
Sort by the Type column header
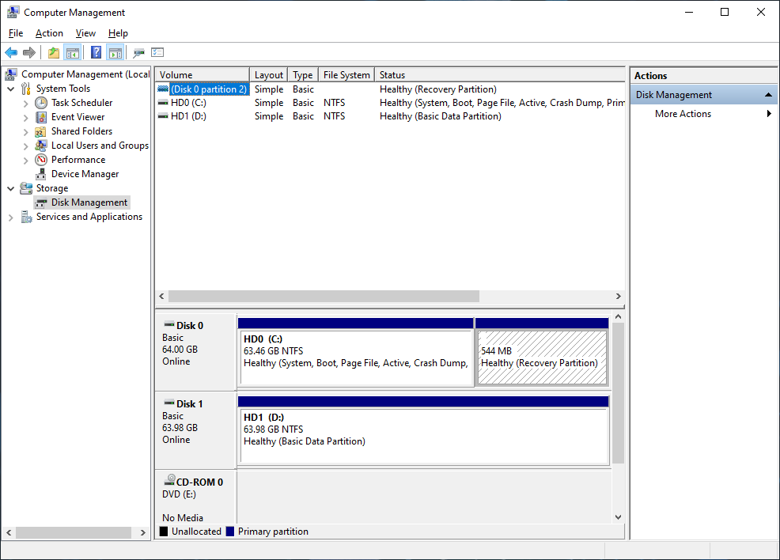coord(302,74)
